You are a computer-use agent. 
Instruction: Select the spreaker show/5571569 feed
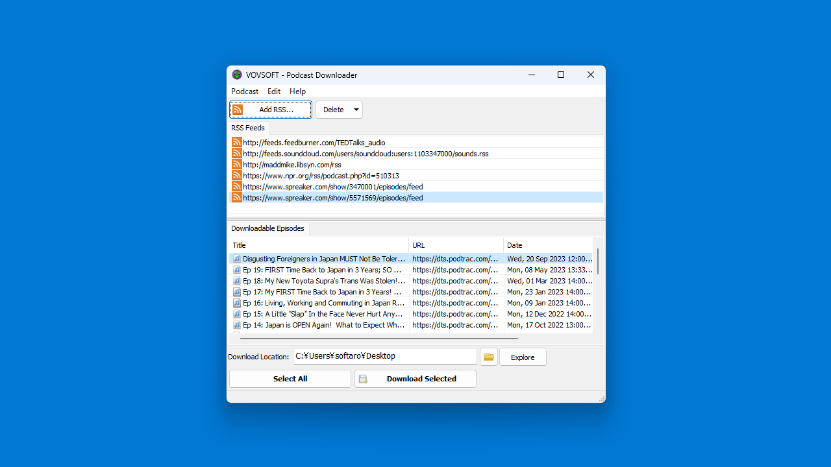coord(416,197)
